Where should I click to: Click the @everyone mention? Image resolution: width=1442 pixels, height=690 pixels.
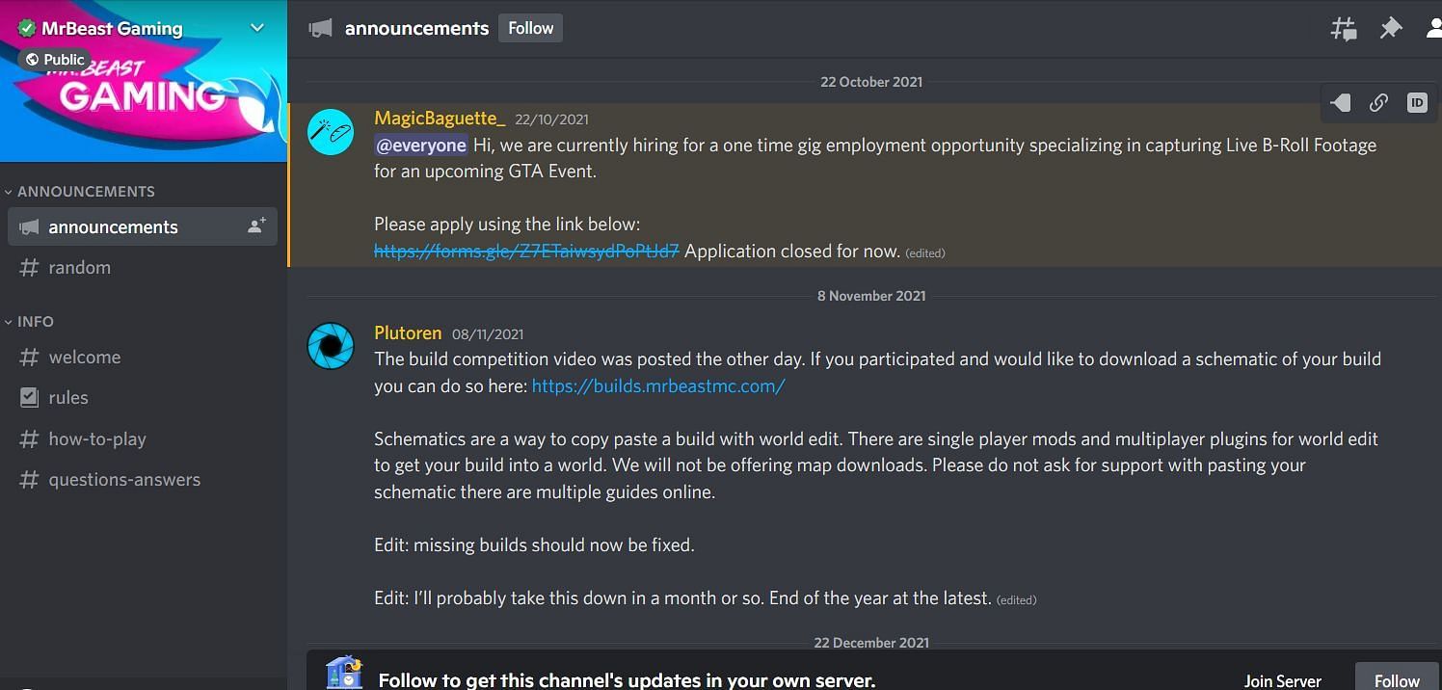point(421,145)
